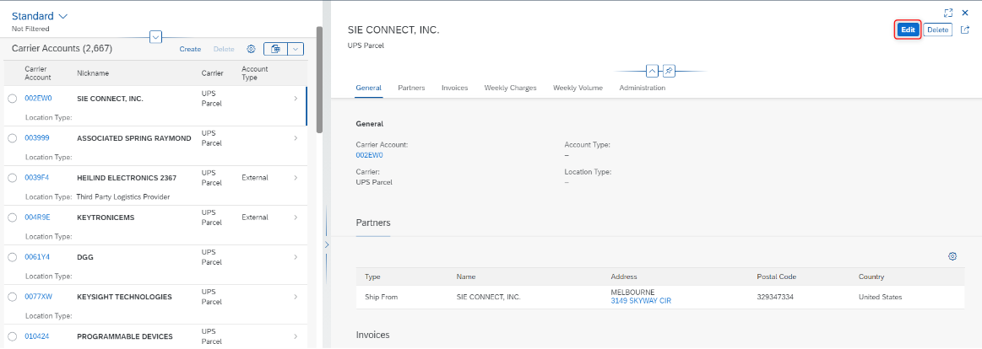Open the Weekly Charges tab

pyautogui.click(x=510, y=89)
